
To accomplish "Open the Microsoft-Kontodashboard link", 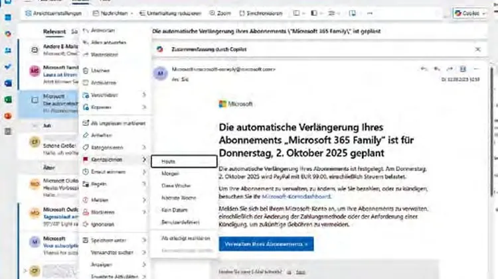I will pos(296,197).
